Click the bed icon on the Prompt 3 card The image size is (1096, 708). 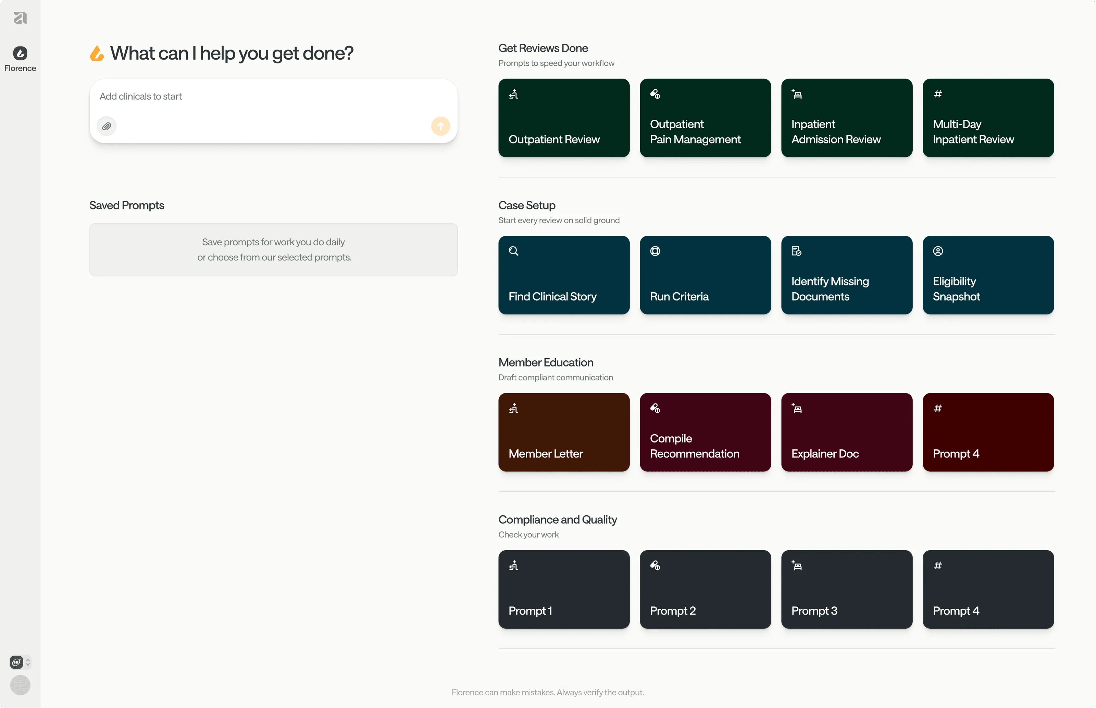click(796, 566)
